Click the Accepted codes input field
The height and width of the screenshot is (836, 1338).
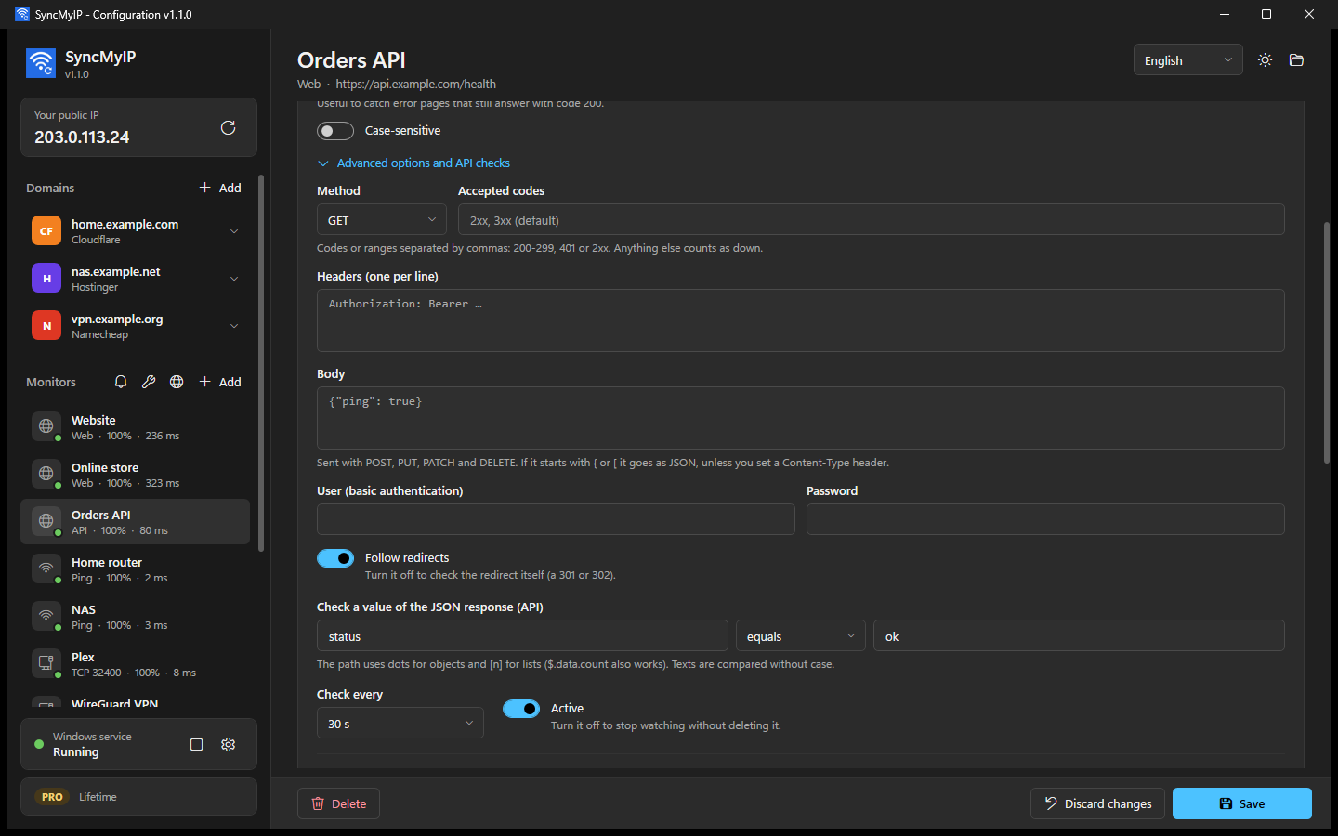coord(872,220)
